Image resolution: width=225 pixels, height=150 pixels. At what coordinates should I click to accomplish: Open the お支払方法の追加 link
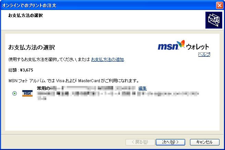107,59
